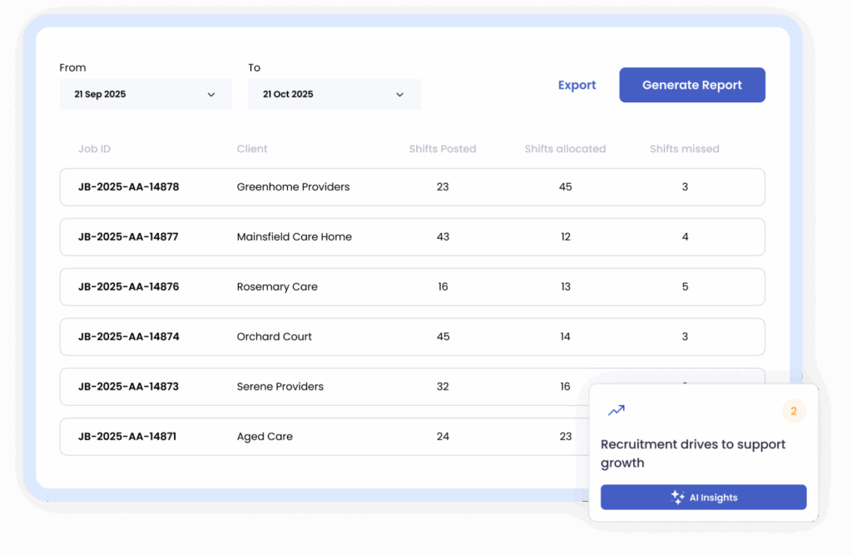Sort by Client column header
This screenshot has height=555, width=852.
click(252, 149)
